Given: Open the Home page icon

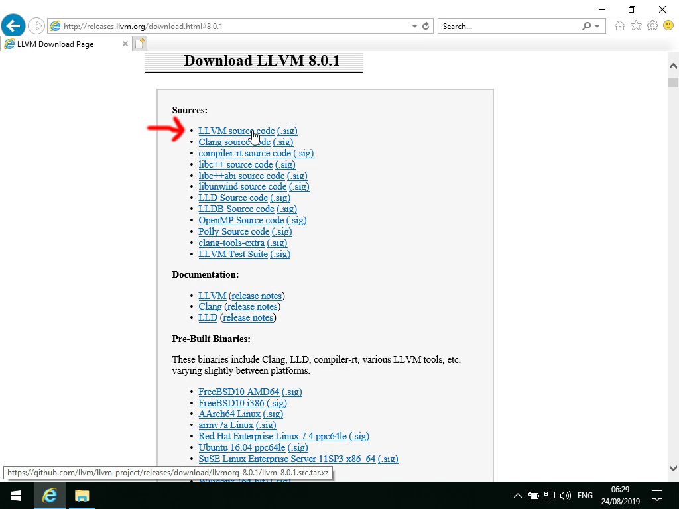Looking at the screenshot, I should pyautogui.click(x=619, y=25).
